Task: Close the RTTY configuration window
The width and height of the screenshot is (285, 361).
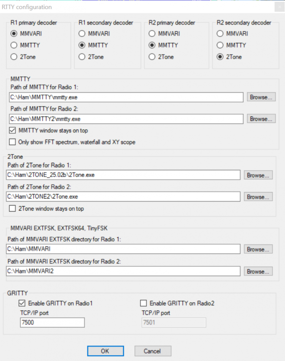Action: click(x=279, y=7)
